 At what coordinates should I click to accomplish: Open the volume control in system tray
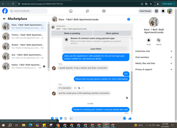[150, 125]
